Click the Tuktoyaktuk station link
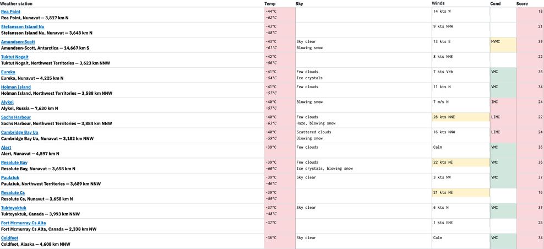The width and height of the screenshot is (544, 249). pyautogui.click(x=14, y=208)
